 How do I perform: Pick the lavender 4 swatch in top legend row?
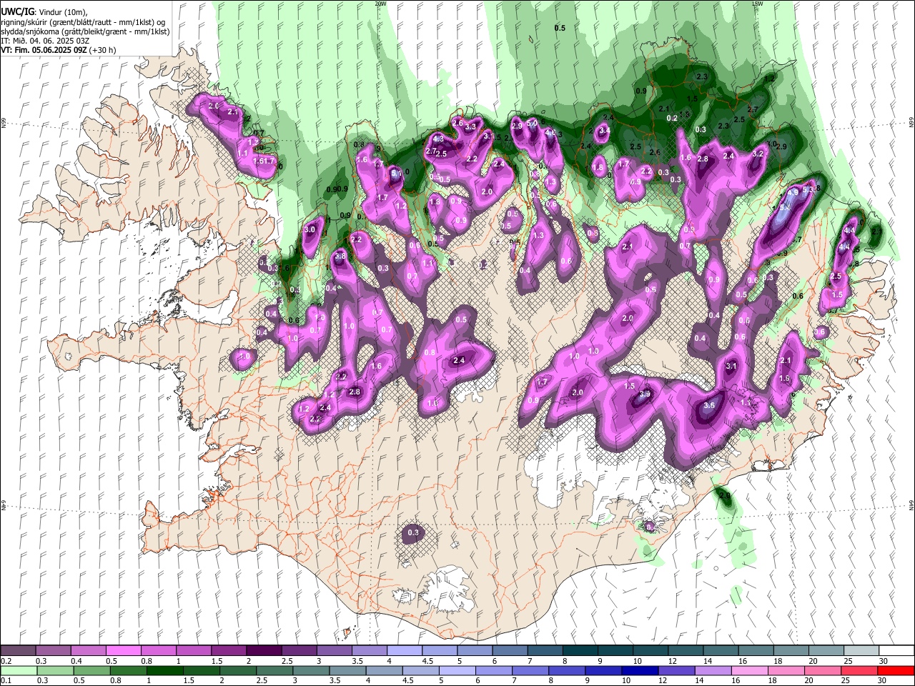click(403, 651)
